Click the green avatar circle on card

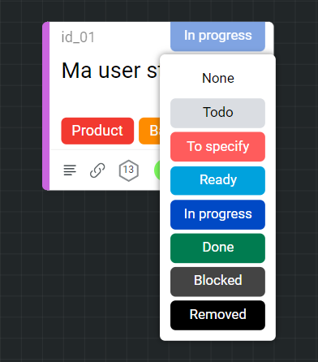coord(157,170)
